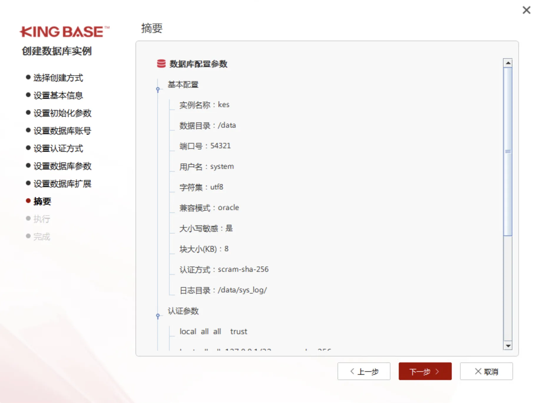Click the 下一步 button
This screenshot has height=403, width=536.
pyautogui.click(x=425, y=371)
